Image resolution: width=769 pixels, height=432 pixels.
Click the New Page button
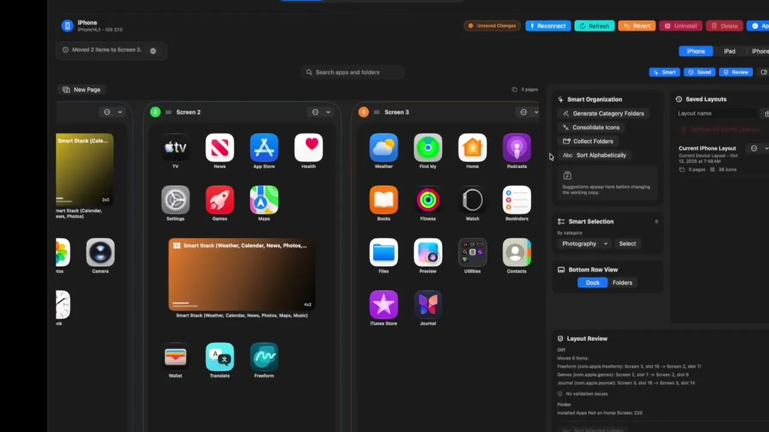point(82,89)
